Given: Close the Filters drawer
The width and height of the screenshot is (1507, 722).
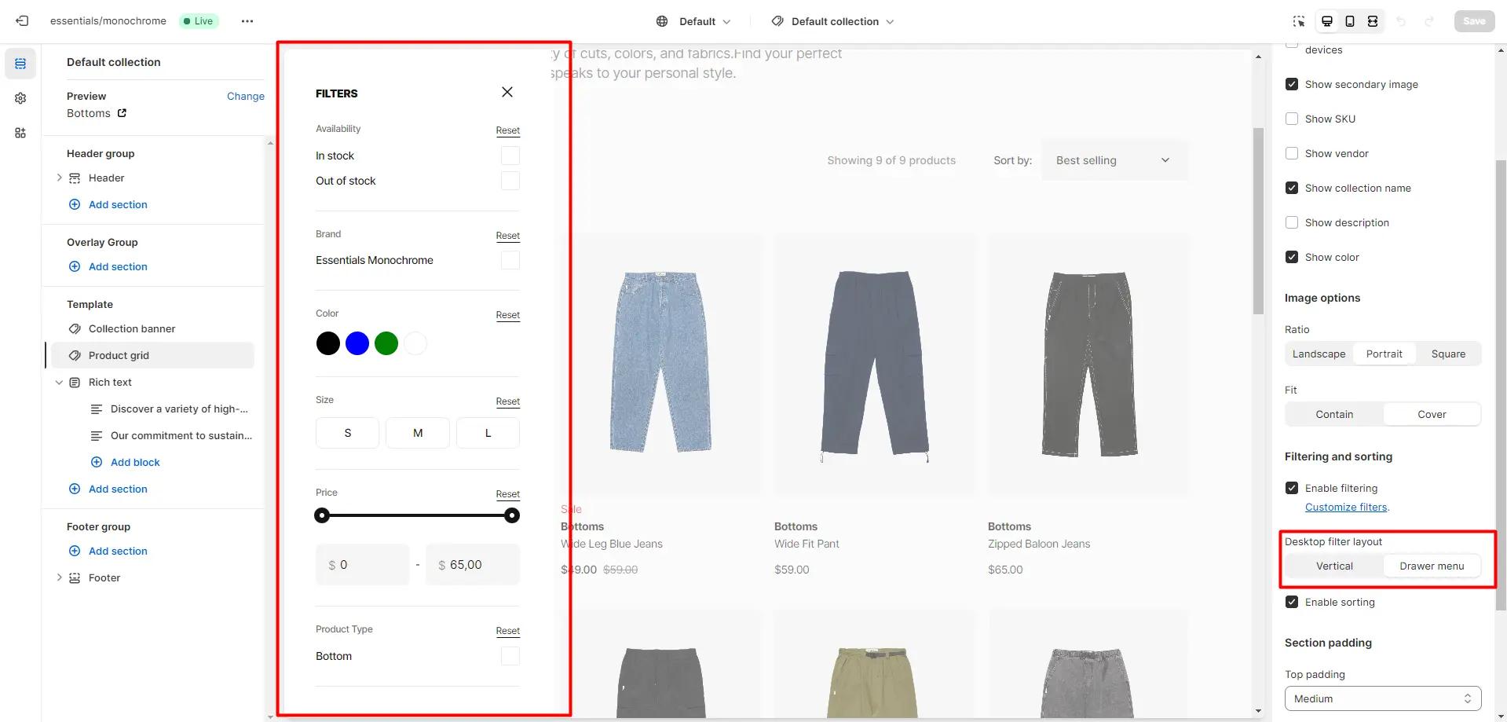Looking at the screenshot, I should pos(507,92).
